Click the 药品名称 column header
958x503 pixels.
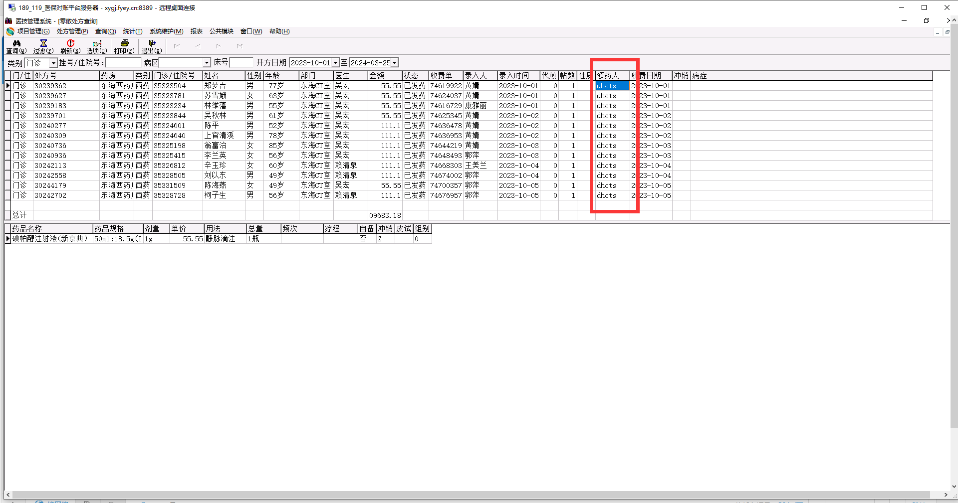point(52,228)
